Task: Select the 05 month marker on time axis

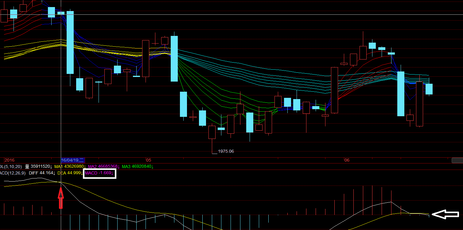Action: point(149,160)
